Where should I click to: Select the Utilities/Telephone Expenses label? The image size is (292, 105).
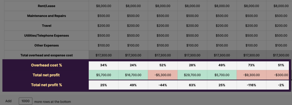click(x=46, y=36)
